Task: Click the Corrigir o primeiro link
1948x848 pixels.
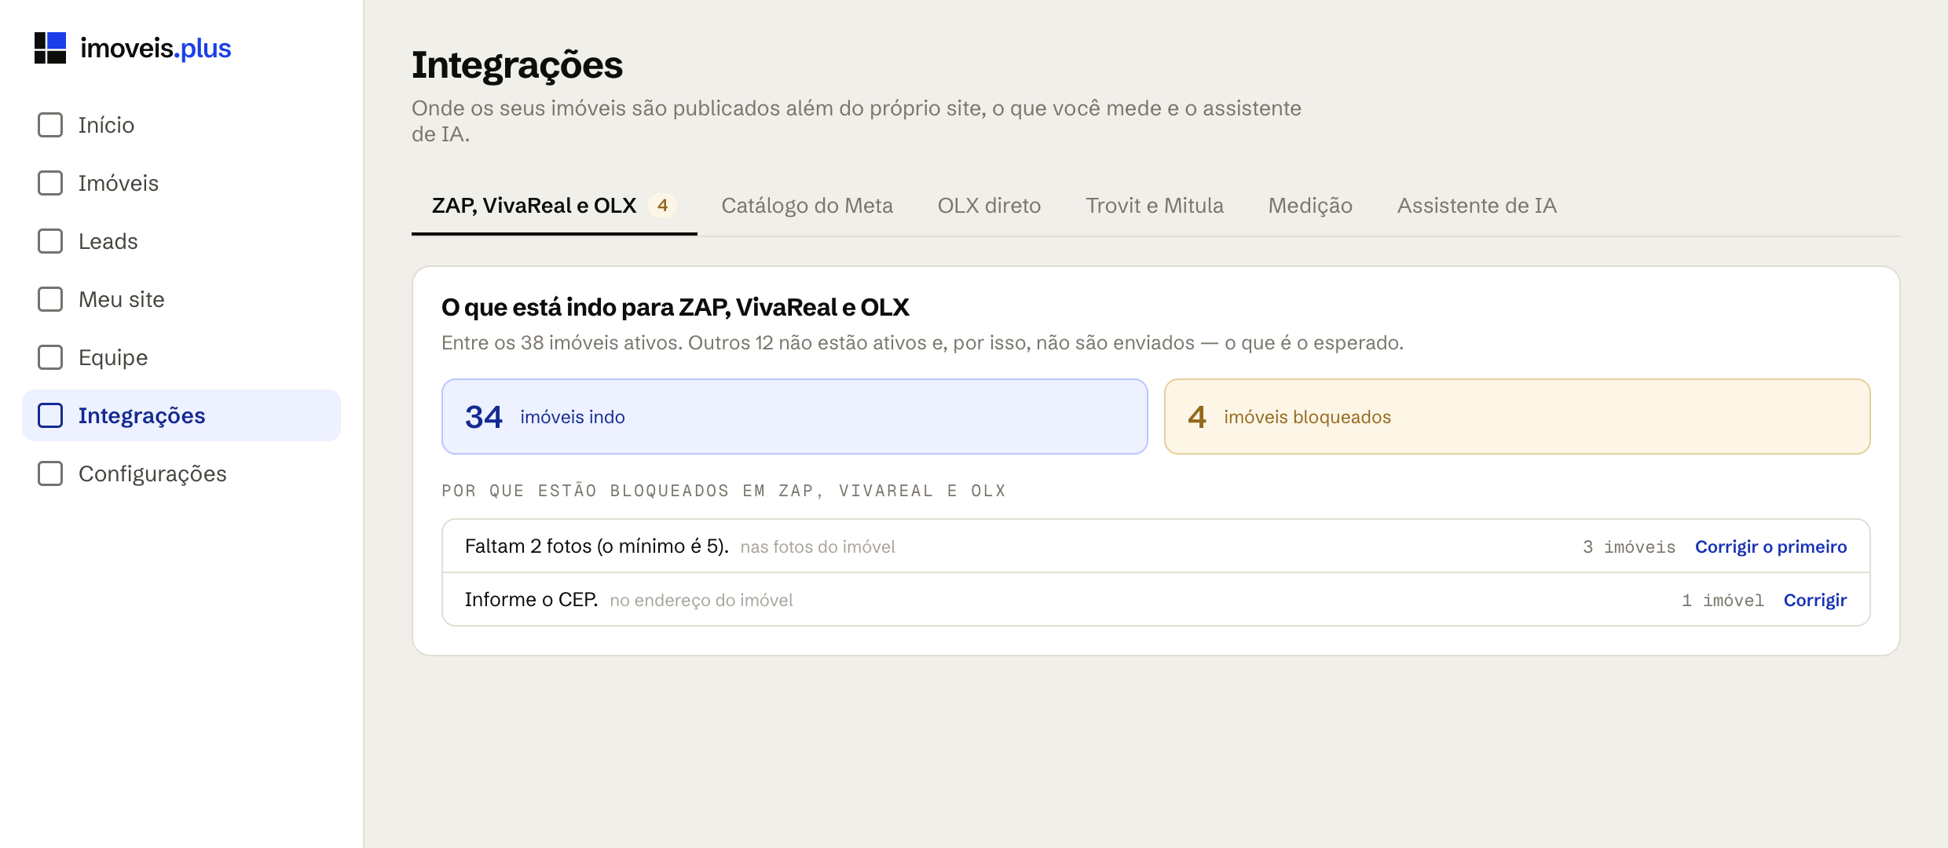Action: click(1770, 546)
